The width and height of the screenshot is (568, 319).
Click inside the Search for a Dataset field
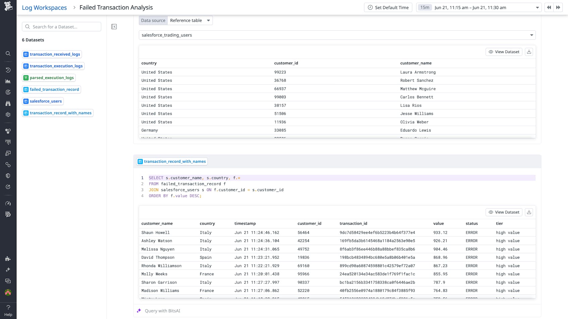click(x=61, y=26)
